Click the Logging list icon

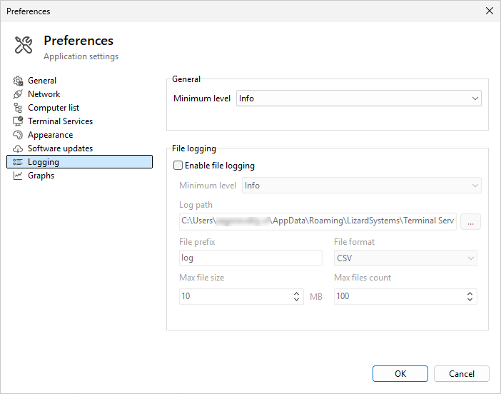[19, 162]
